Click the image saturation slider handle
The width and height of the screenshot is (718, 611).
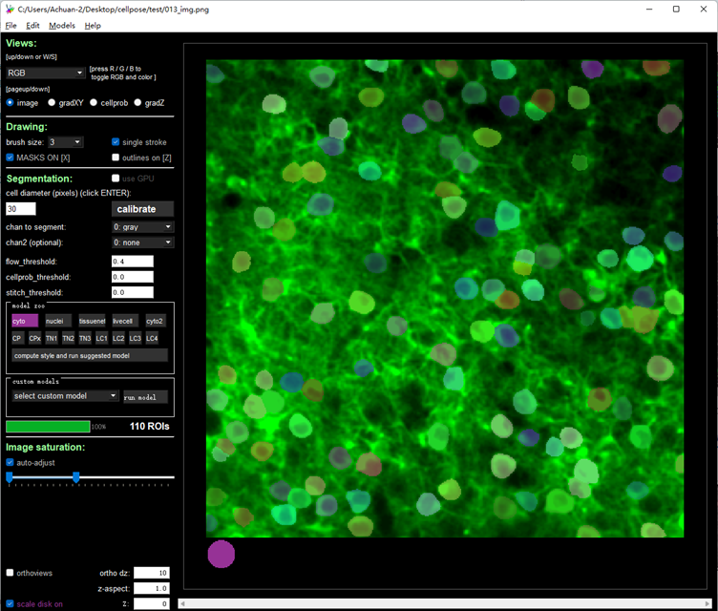click(76, 476)
